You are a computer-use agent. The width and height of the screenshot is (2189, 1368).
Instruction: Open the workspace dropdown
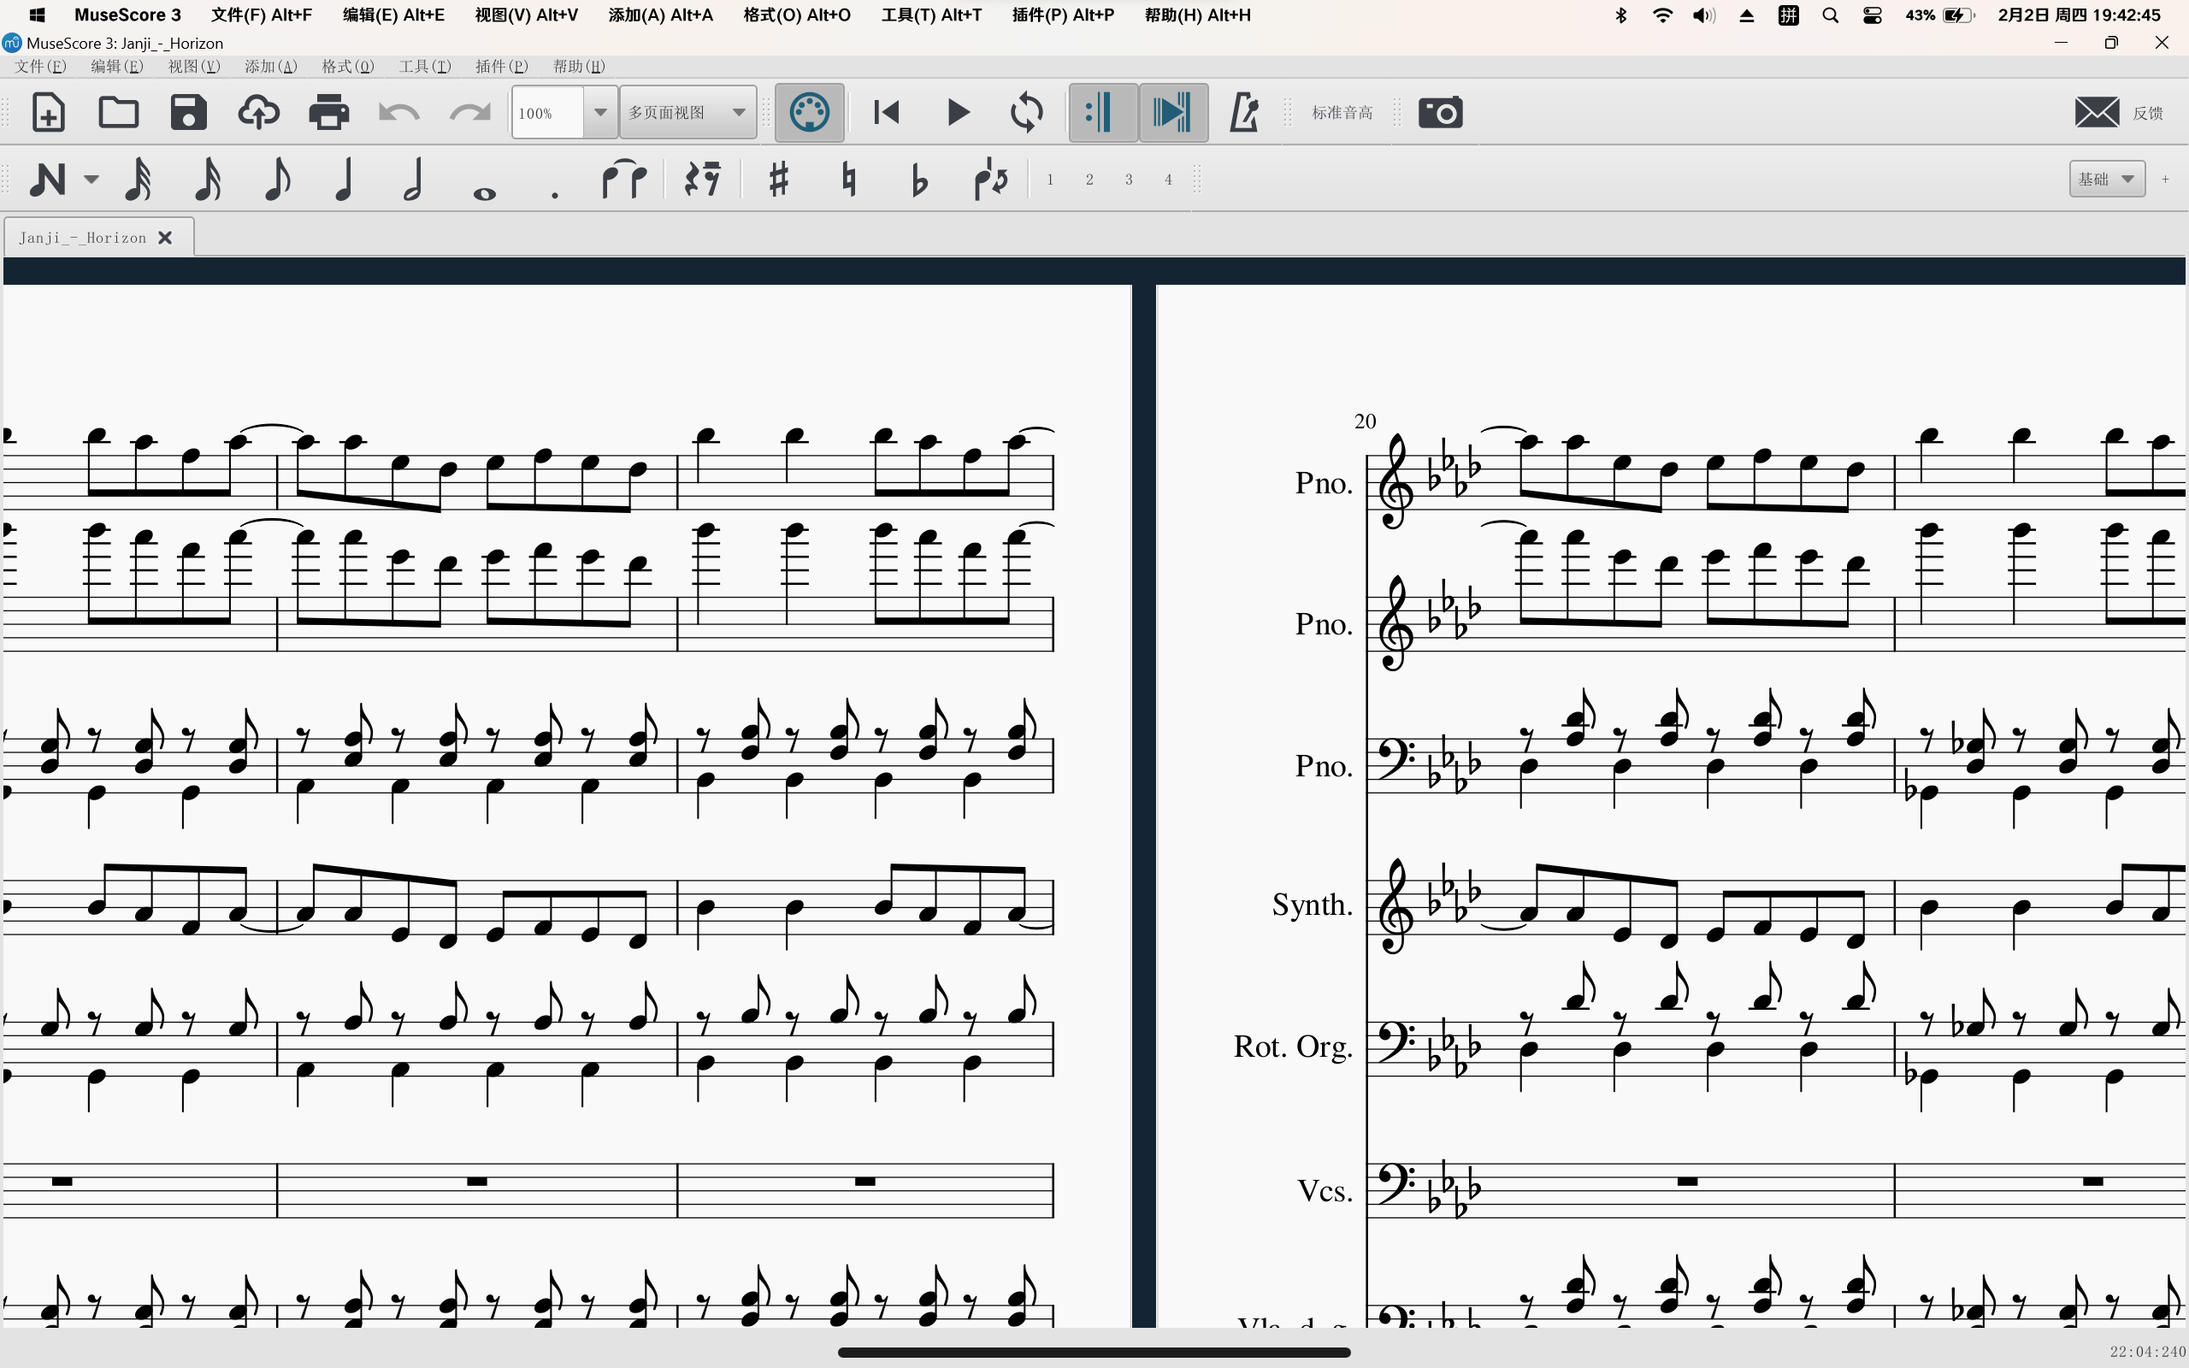2107,180
